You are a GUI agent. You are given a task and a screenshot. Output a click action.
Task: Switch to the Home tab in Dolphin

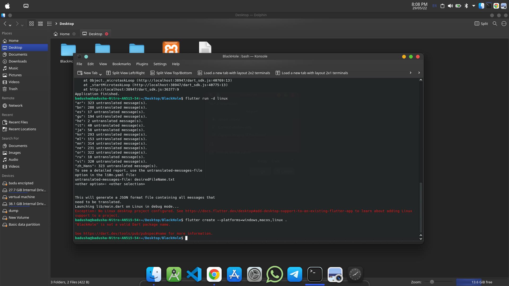click(x=64, y=34)
